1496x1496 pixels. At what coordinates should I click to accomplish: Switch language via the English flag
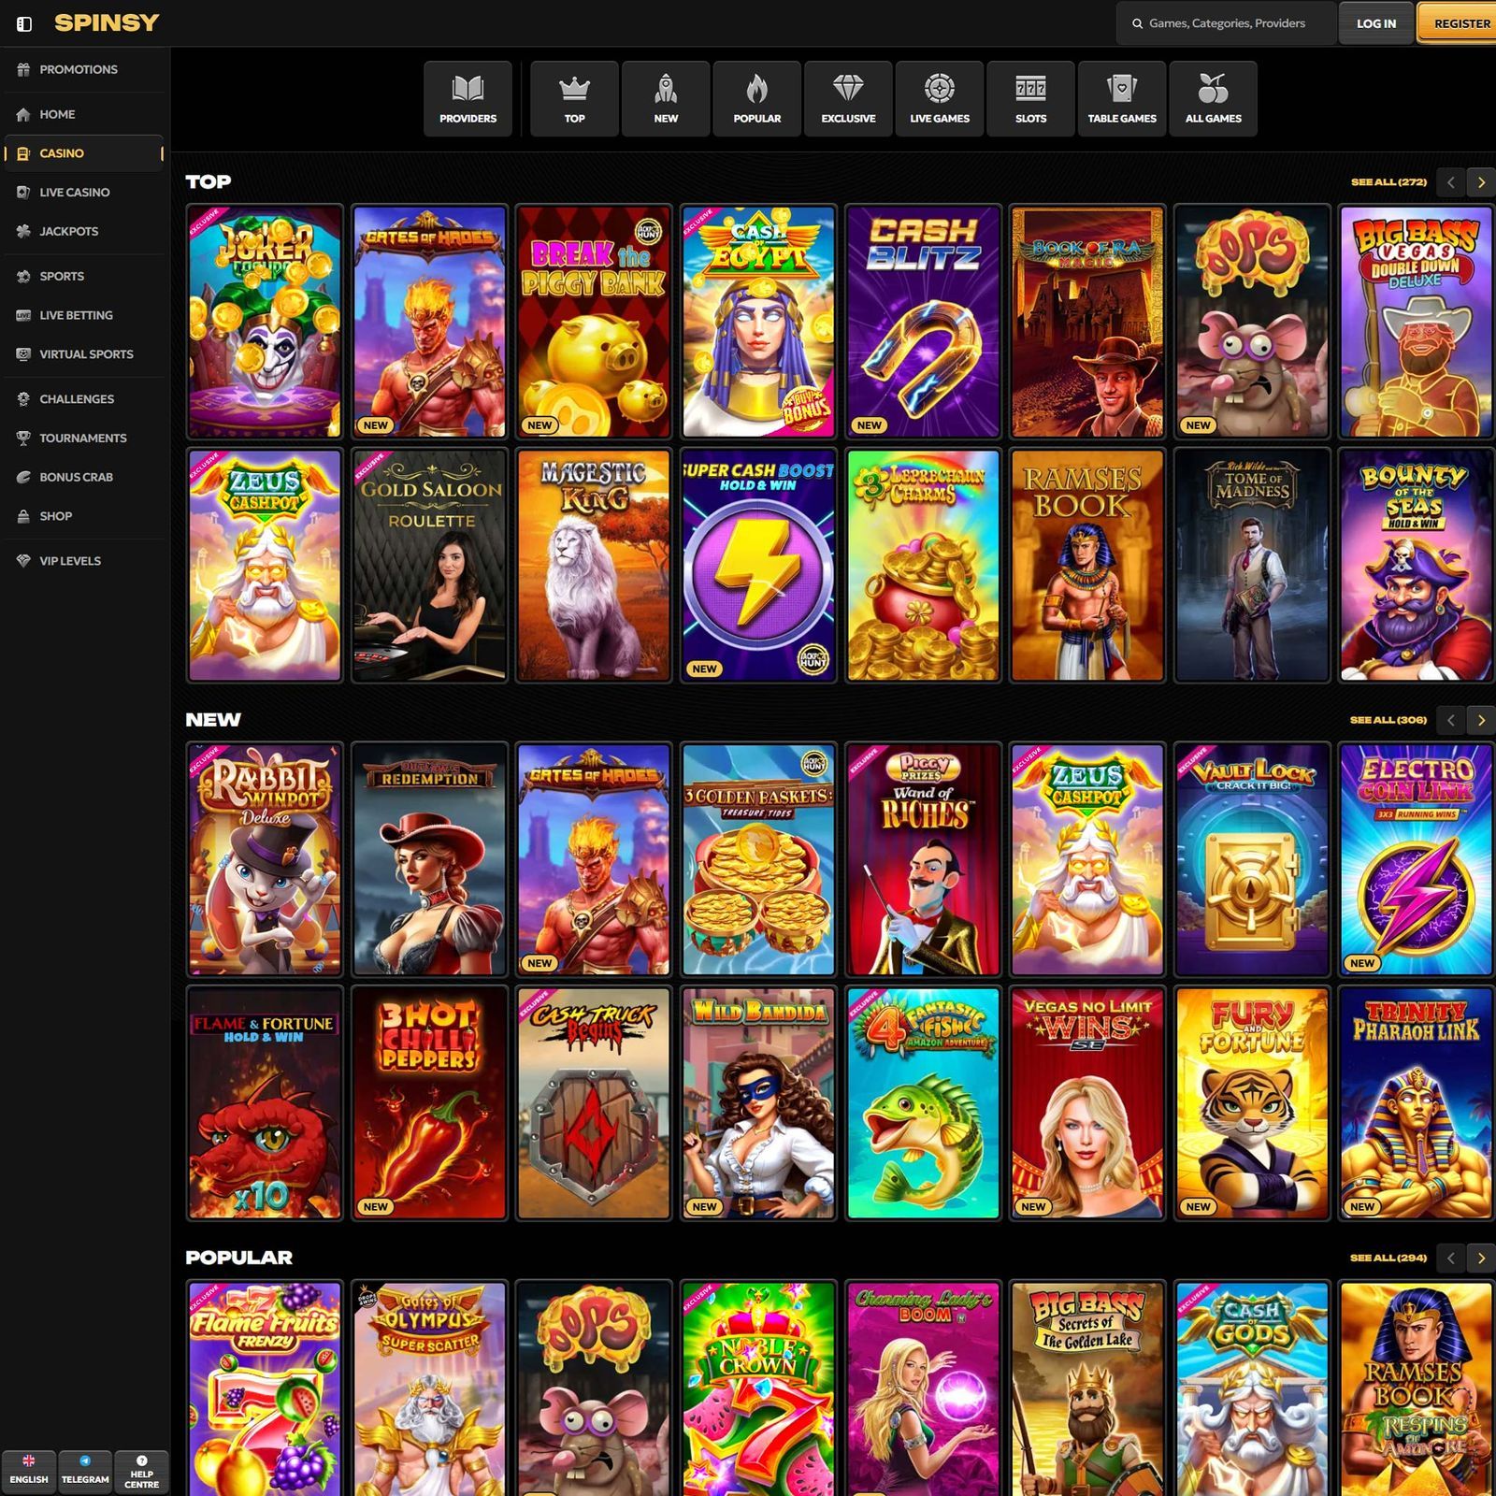click(x=29, y=1472)
